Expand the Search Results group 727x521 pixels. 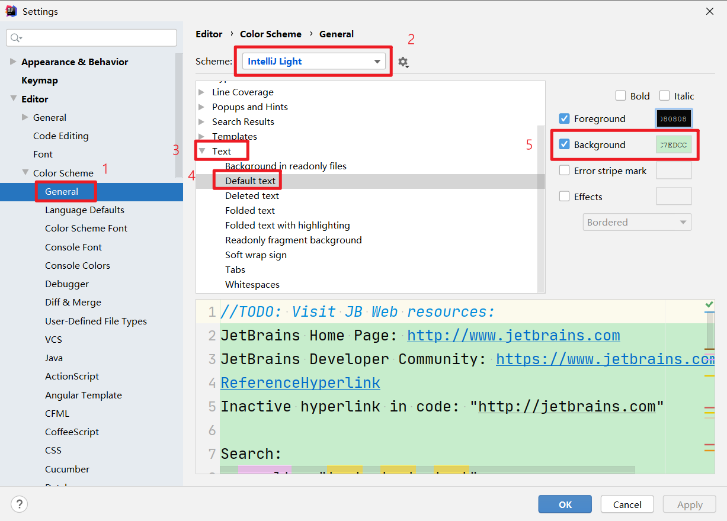coord(201,122)
